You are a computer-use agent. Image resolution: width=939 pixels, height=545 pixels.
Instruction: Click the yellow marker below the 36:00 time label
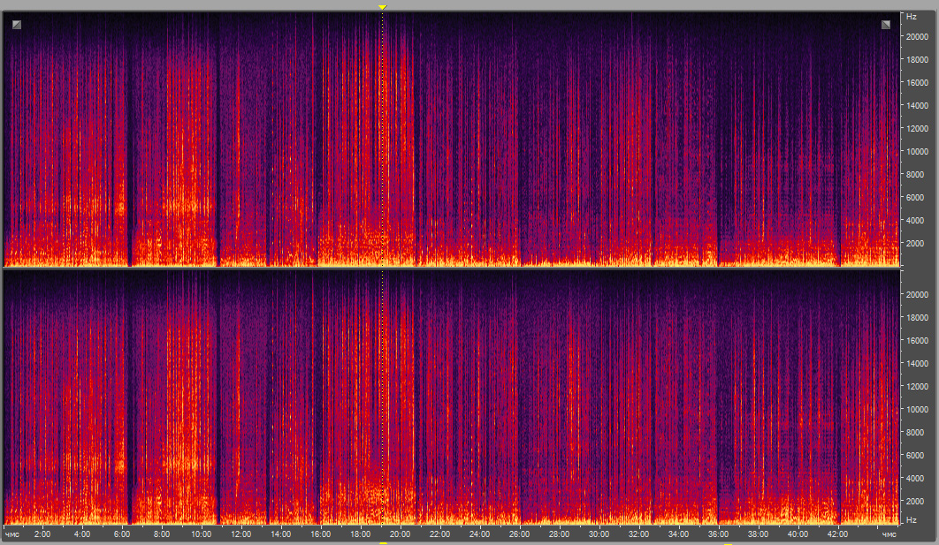coord(728,543)
